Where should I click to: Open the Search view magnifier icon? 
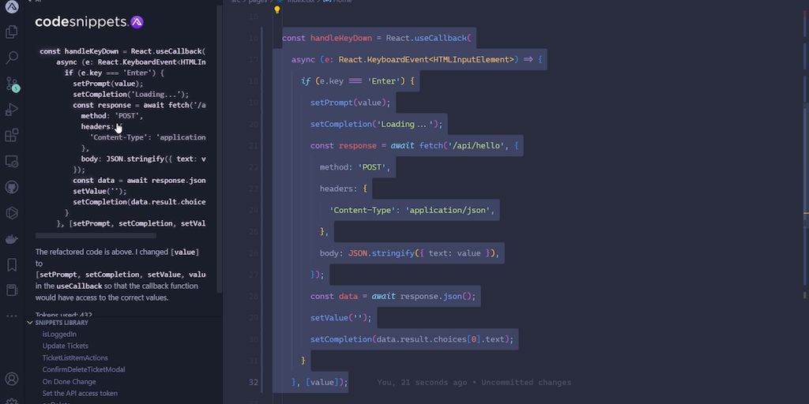point(12,58)
